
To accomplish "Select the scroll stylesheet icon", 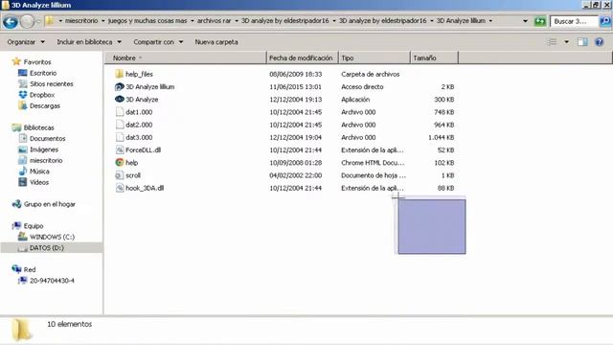I will coord(120,175).
